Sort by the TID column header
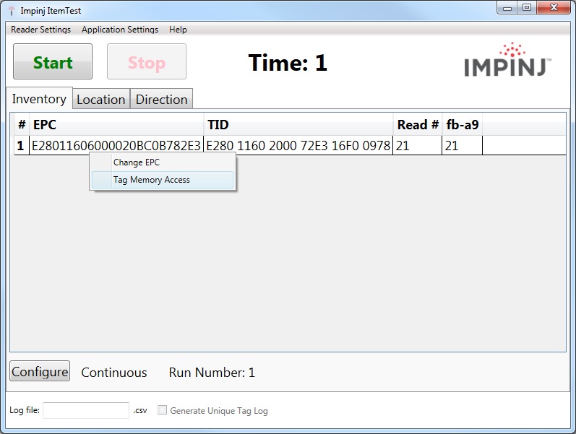This screenshot has width=576, height=434. (x=298, y=125)
